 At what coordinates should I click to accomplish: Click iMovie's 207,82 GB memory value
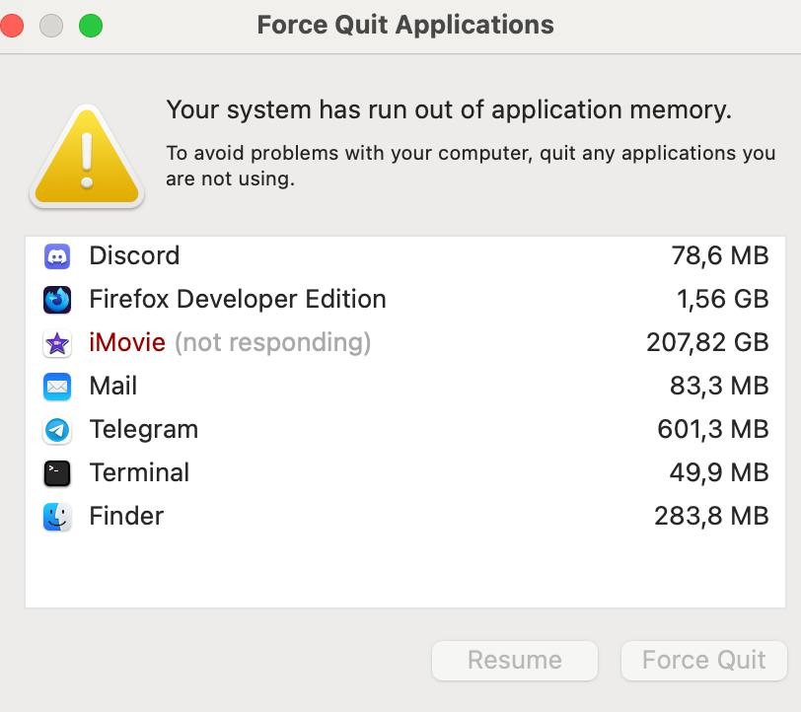coord(707,343)
